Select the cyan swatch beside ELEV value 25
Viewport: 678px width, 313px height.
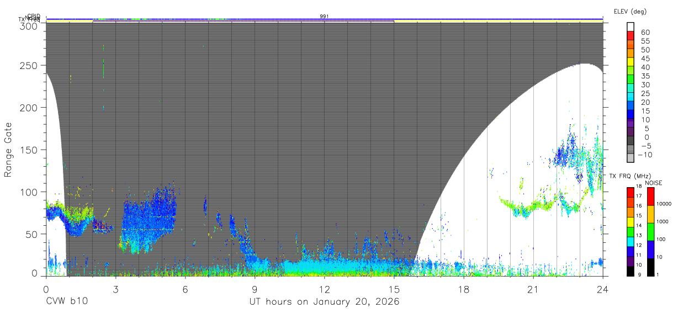(631, 97)
